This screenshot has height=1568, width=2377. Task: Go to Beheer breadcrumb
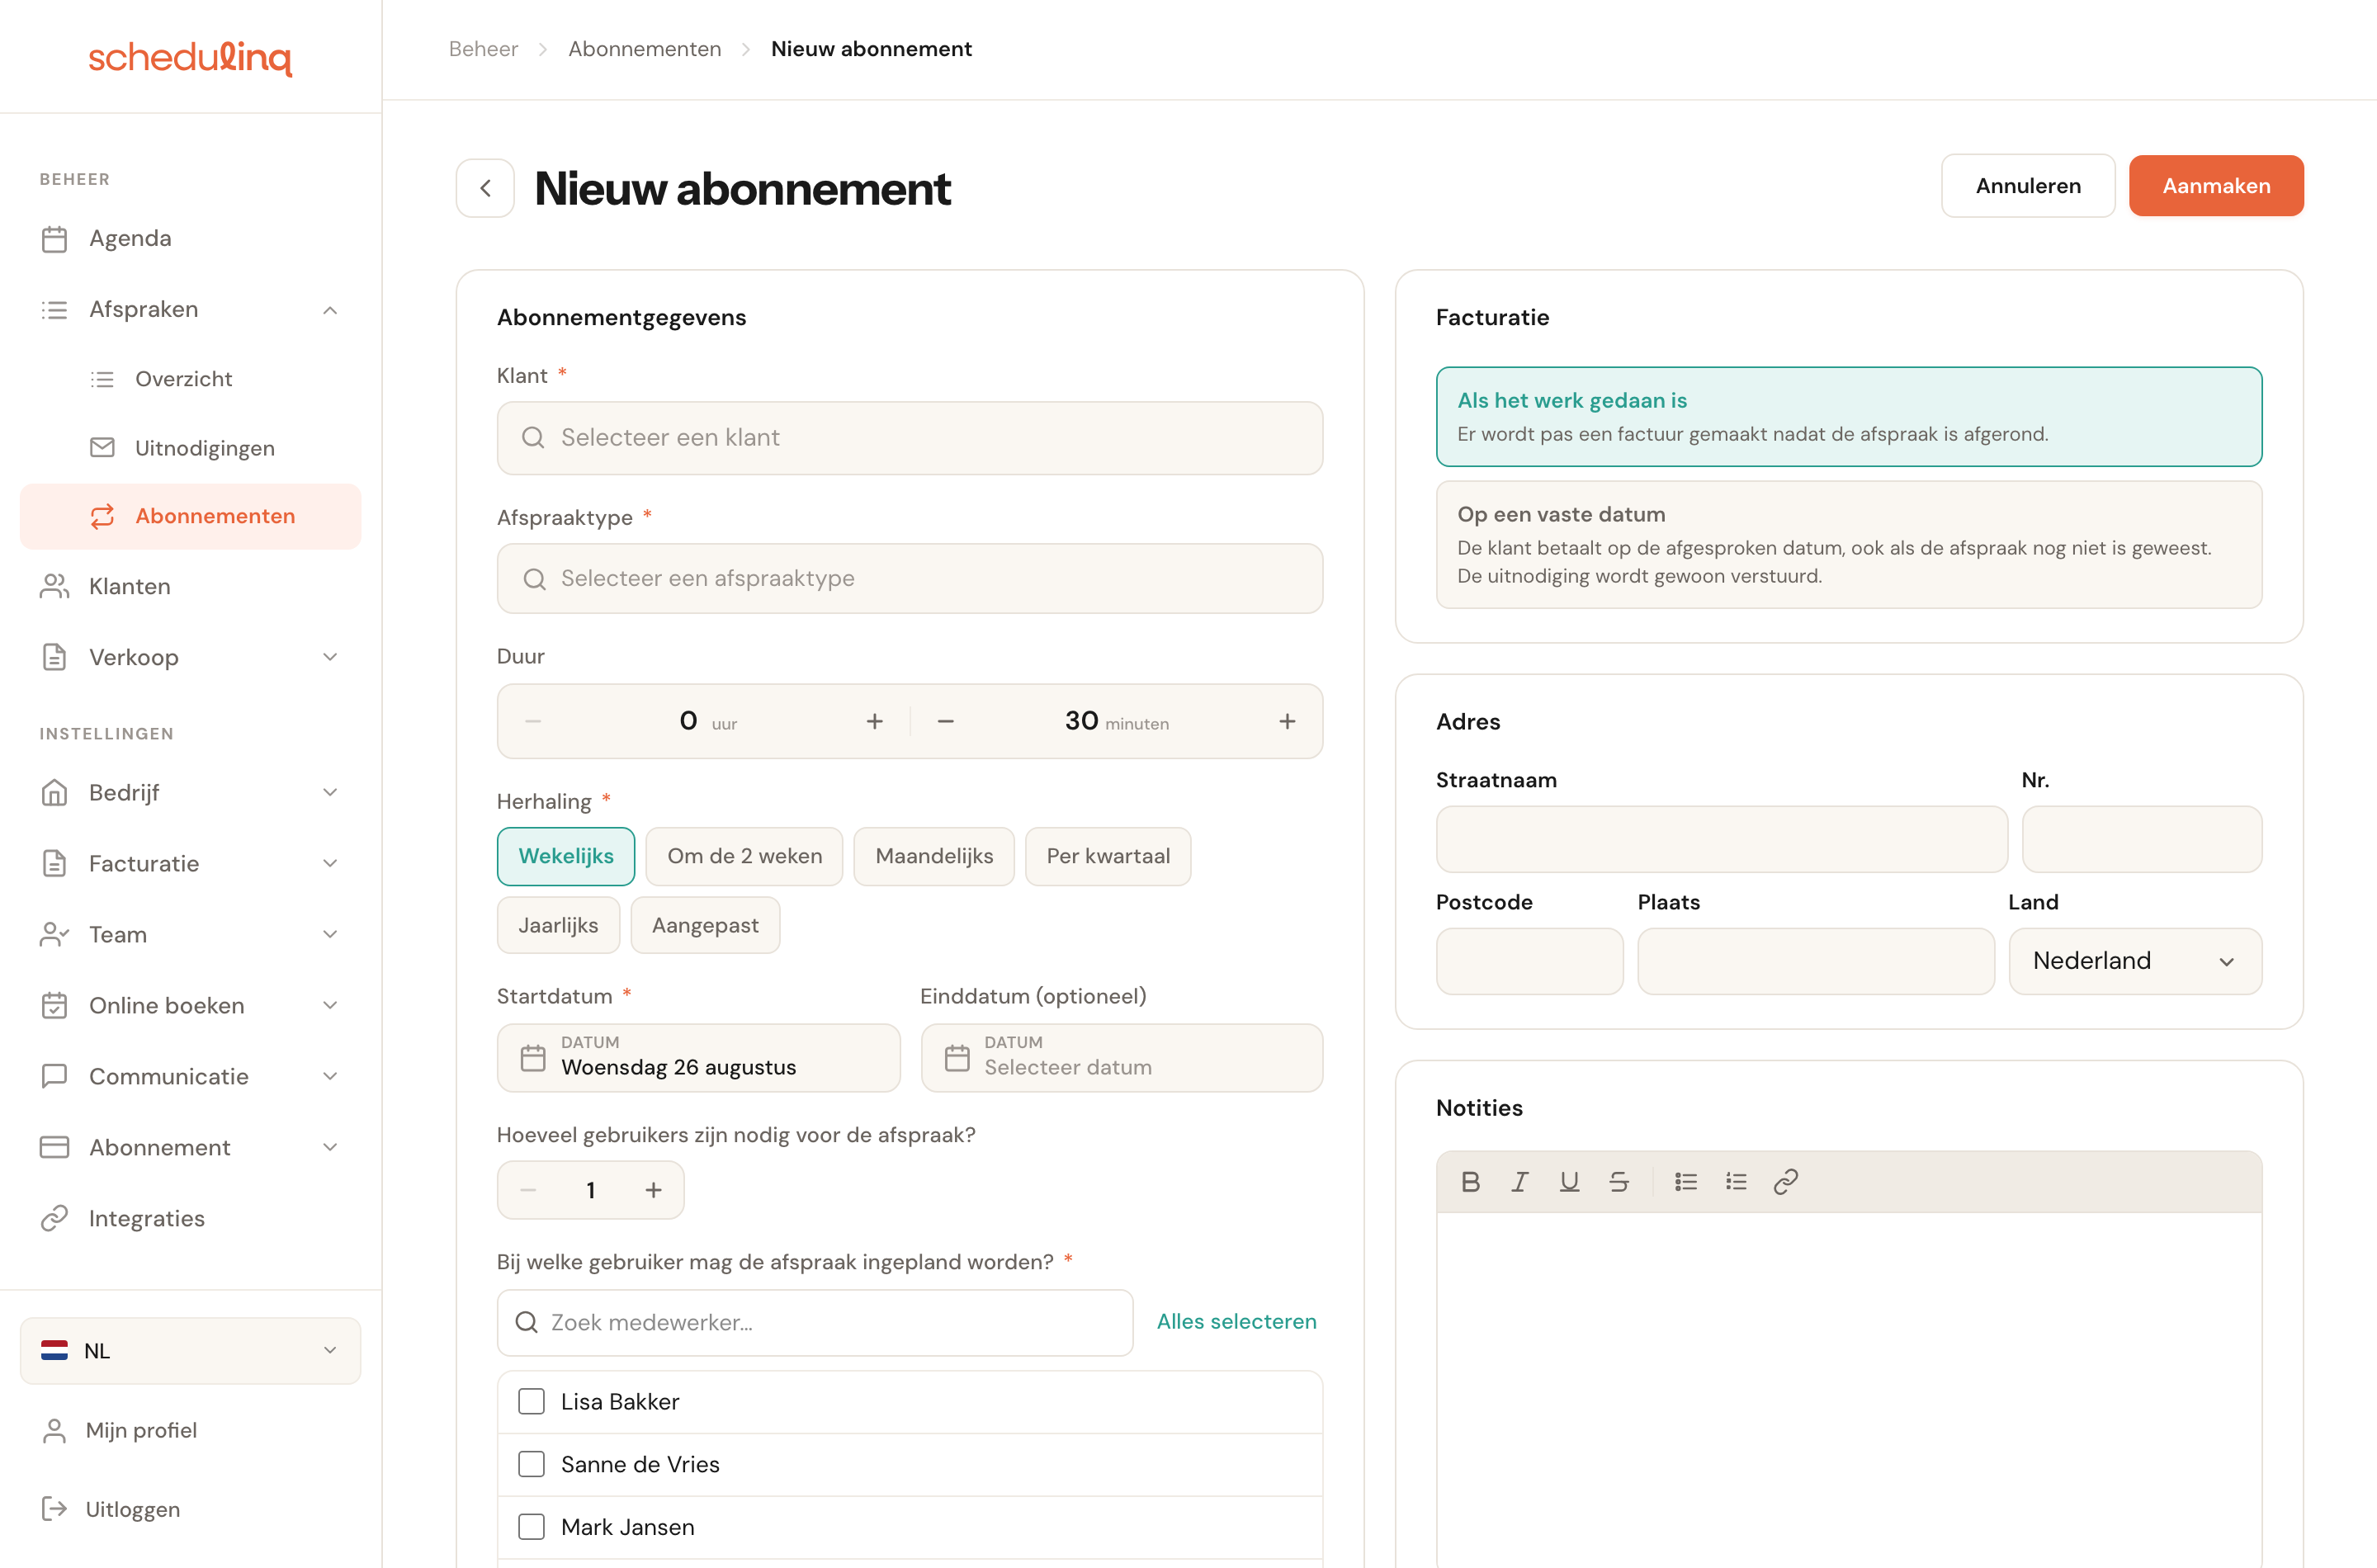click(483, 48)
